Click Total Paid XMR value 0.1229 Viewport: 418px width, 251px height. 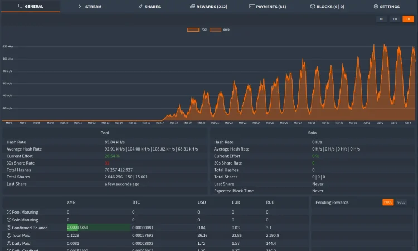(73, 235)
